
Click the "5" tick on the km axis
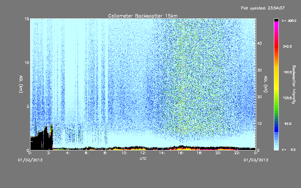27,106
